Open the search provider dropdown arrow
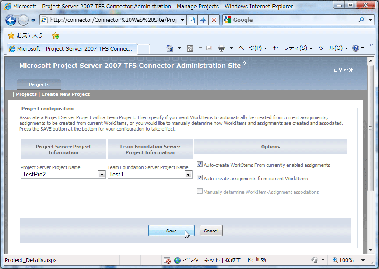This screenshot has width=379, height=269. 370,20
